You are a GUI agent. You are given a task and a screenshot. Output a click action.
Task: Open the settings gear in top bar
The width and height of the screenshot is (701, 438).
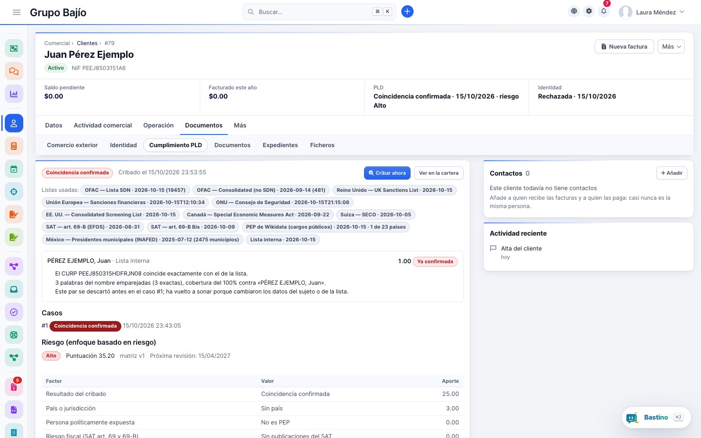(x=589, y=11)
